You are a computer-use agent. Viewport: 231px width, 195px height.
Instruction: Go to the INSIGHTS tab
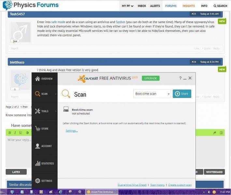pos(189,6)
